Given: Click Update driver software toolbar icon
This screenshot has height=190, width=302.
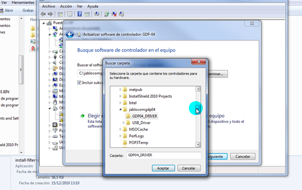Looking at the screenshot, I should coord(107,14).
